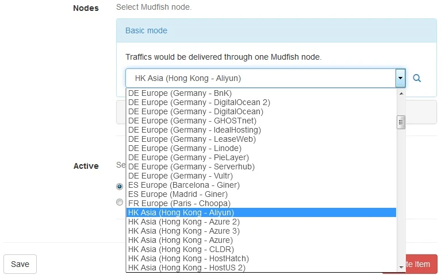Choose ES Europe (Barcelona - Giner) option
The width and height of the screenshot is (445, 275).
click(x=183, y=185)
